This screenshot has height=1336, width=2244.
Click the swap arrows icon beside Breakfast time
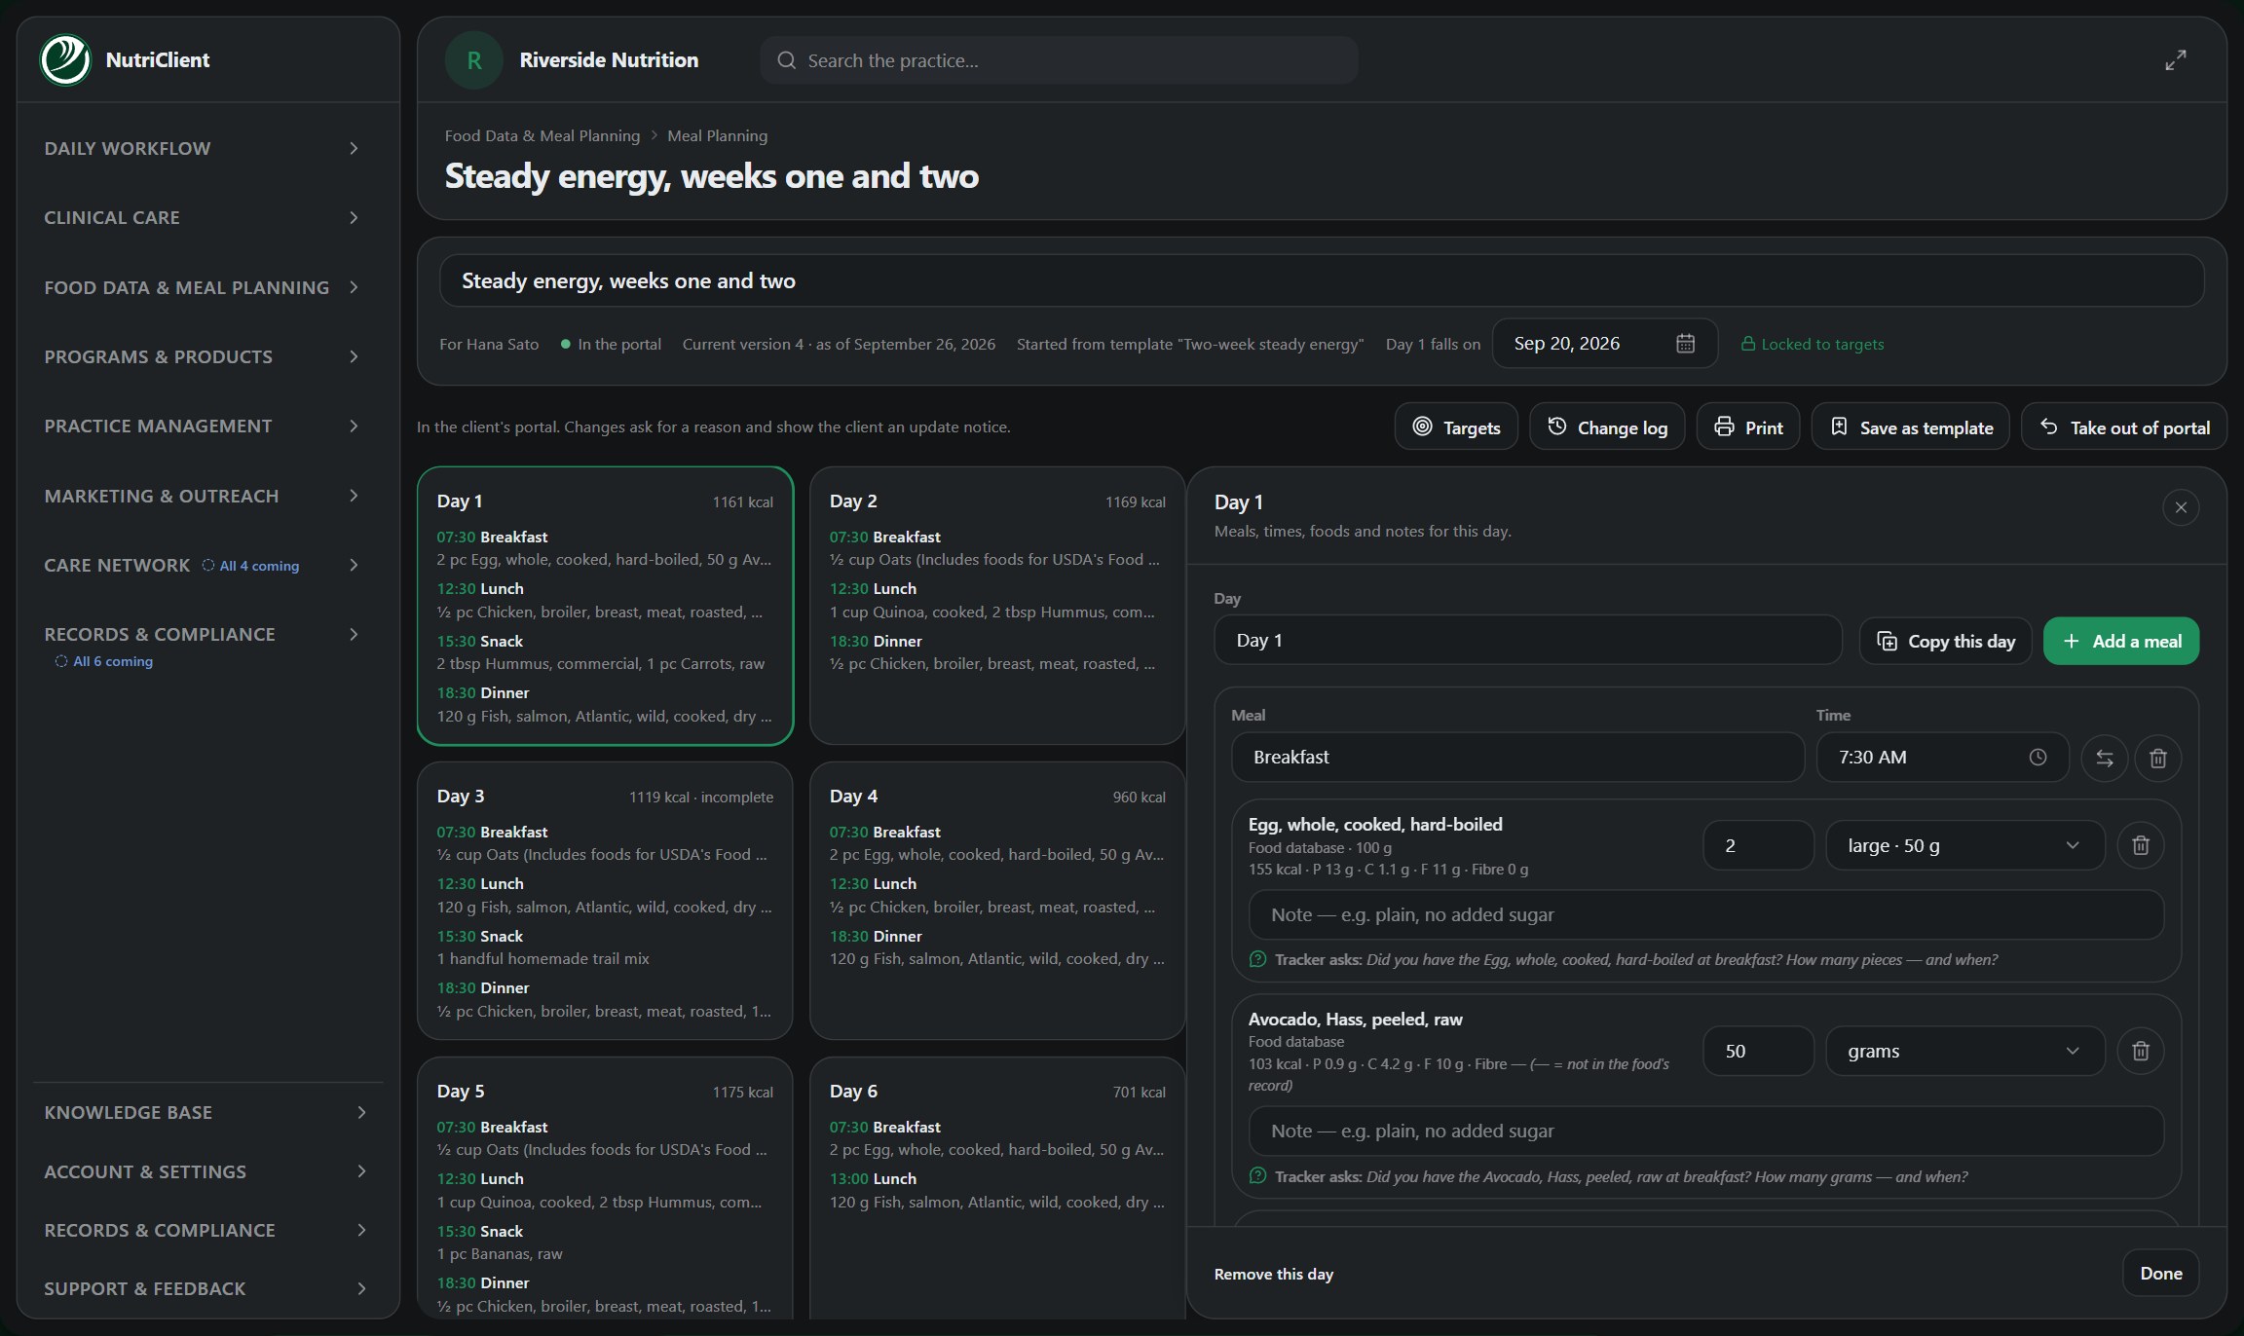tap(2105, 758)
